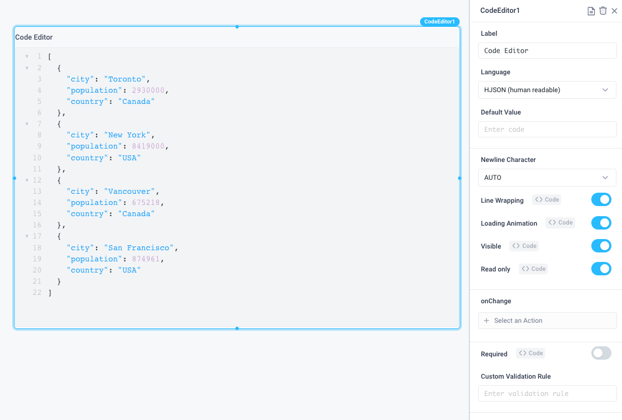Open the Code badge next to Required
The width and height of the screenshot is (622, 420).
click(530, 353)
